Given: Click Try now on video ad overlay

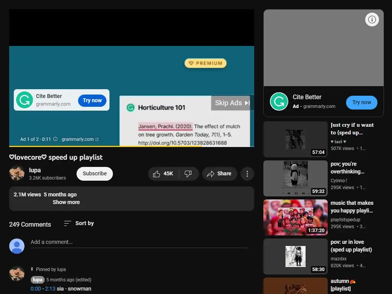Looking at the screenshot, I should (x=92, y=101).
